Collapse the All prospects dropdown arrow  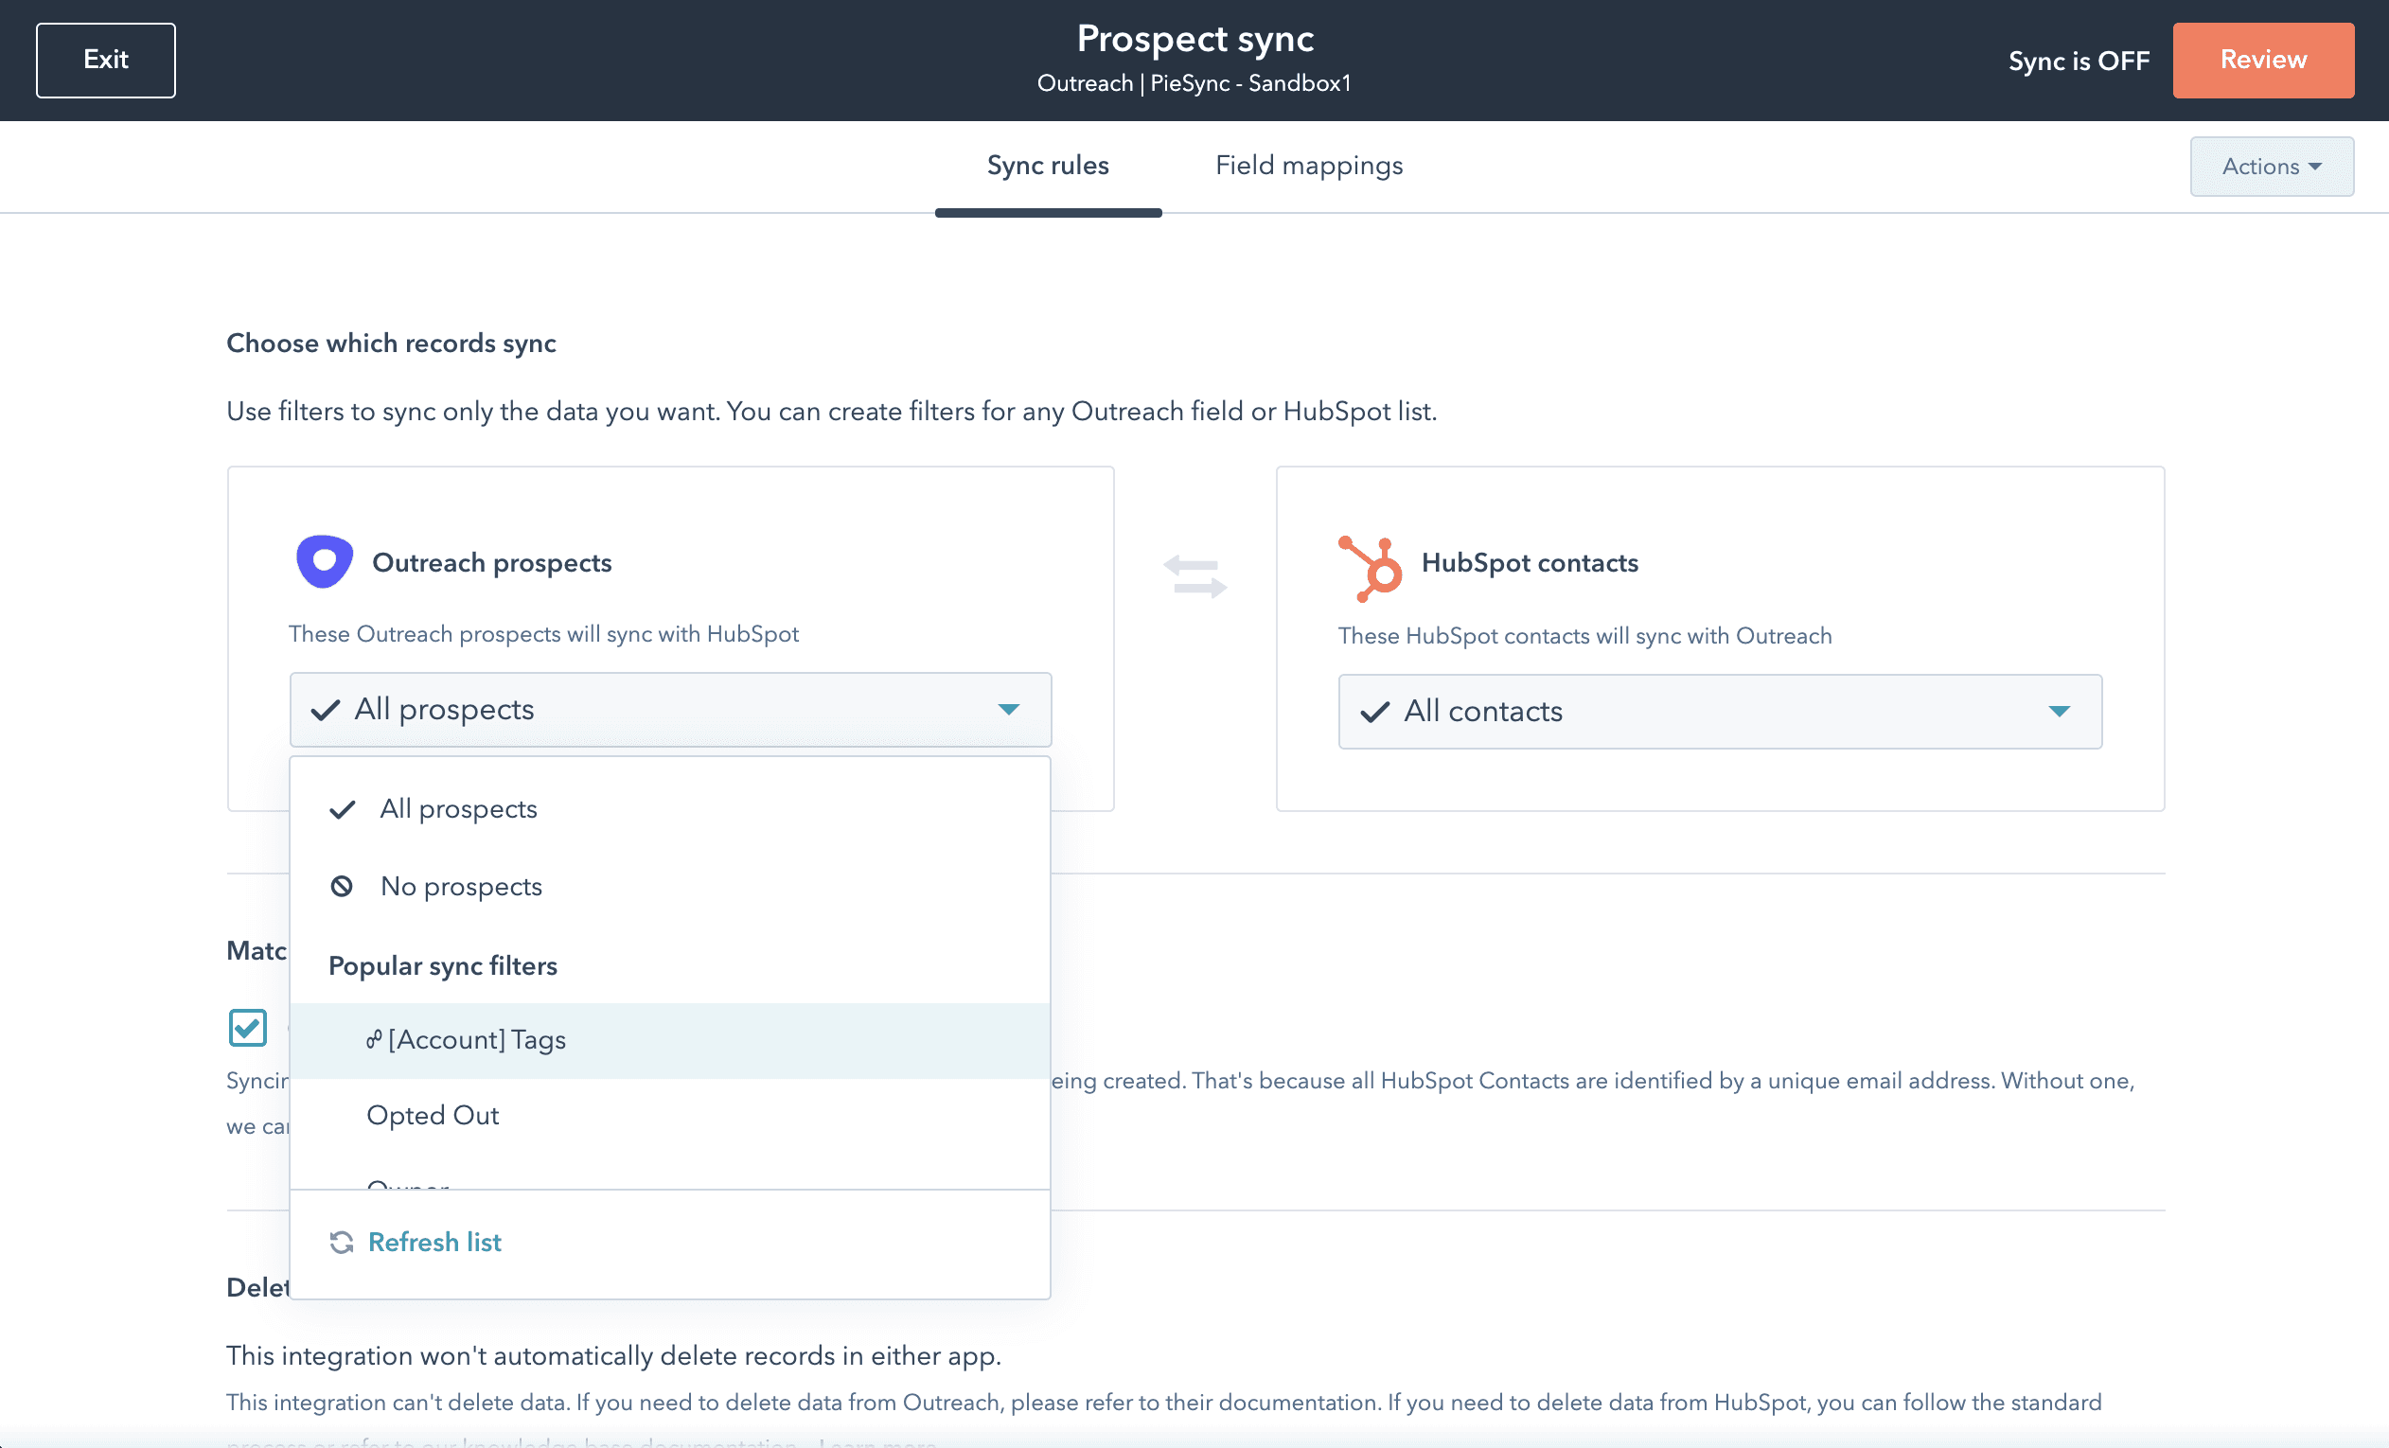1008,710
